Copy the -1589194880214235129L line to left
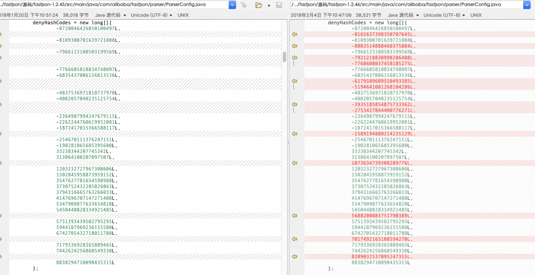The height and width of the screenshot is (275, 535). (x=294, y=133)
